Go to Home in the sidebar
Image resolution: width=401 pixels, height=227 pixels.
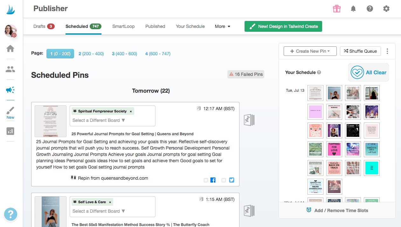(x=10, y=49)
